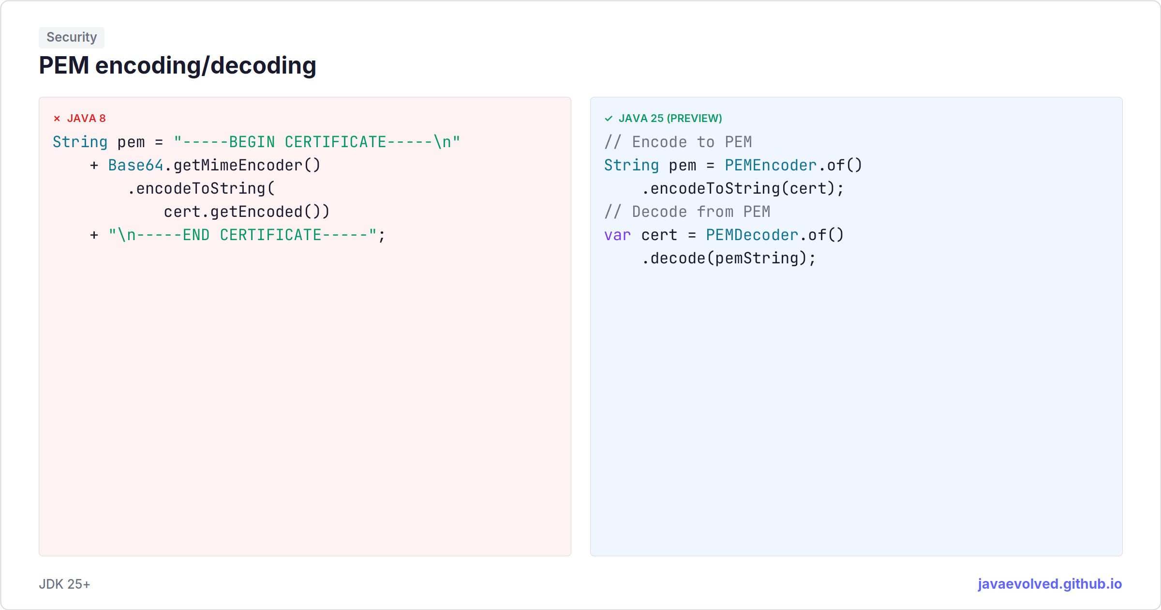Click the green checkmark beside JAVA 25

(609, 119)
